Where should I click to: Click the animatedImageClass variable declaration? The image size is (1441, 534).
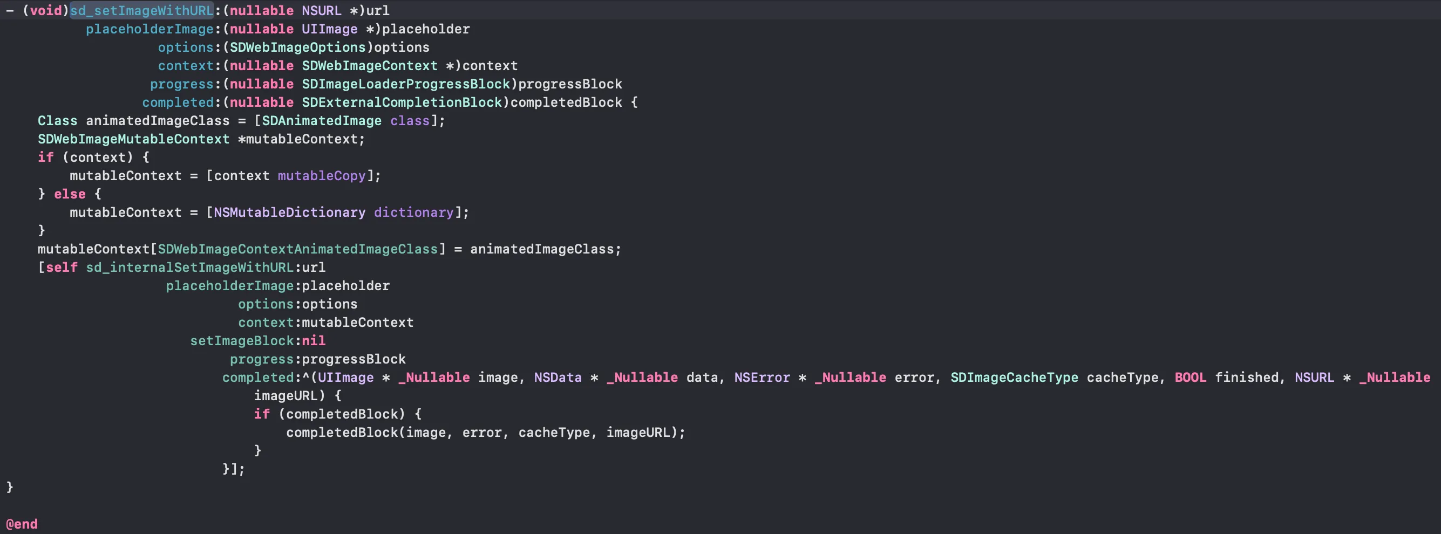(158, 121)
